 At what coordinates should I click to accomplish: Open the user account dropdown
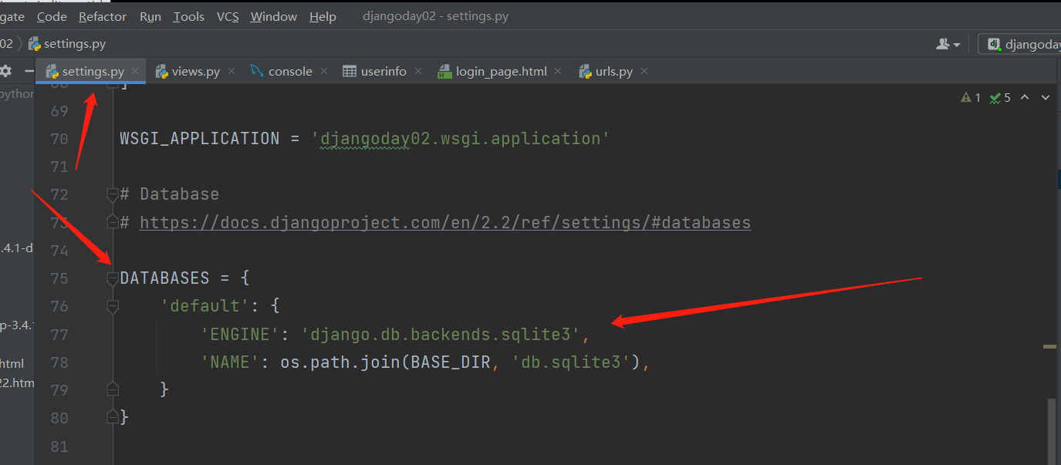point(948,45)
